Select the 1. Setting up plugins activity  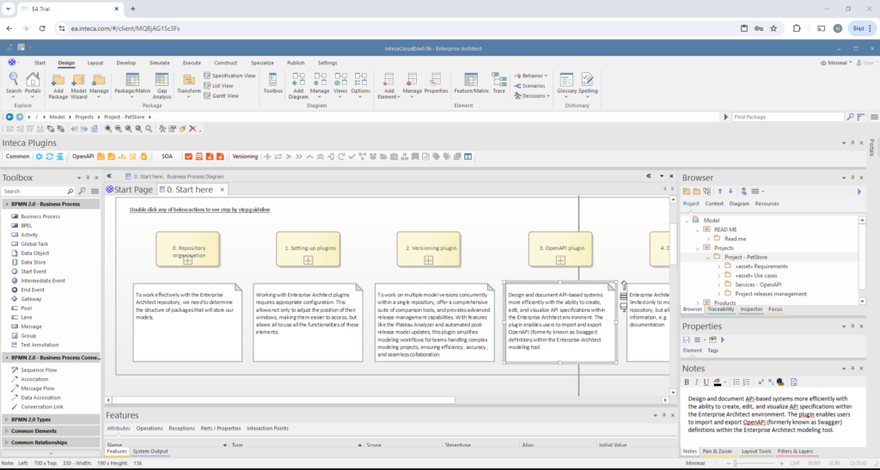309,249
